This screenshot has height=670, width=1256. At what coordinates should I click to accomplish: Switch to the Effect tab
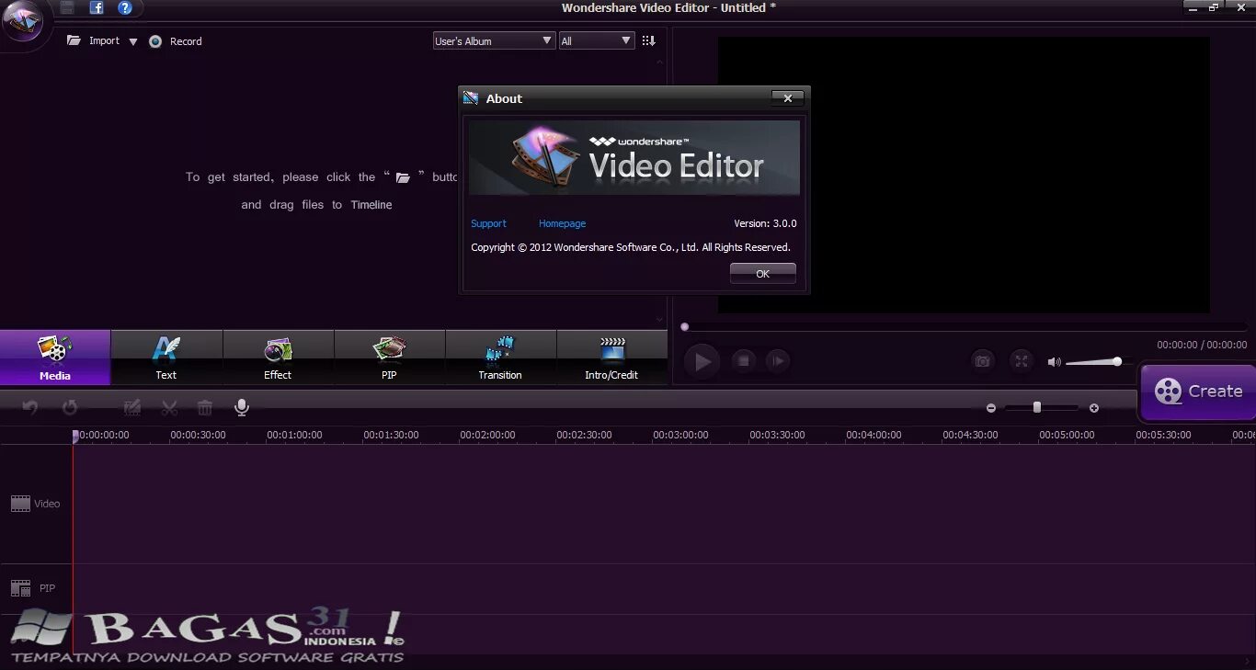tap(278, 358)
